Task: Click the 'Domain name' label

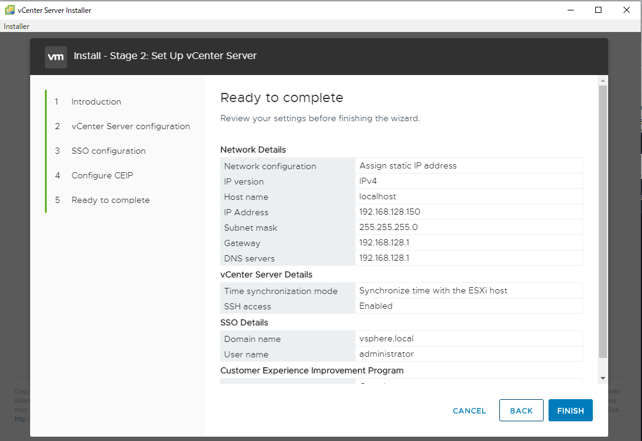Action: (x=252, y=339)
